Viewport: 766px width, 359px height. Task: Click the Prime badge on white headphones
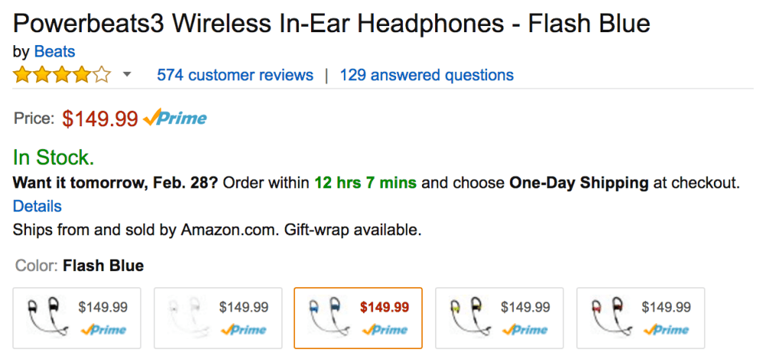(244, 330)
